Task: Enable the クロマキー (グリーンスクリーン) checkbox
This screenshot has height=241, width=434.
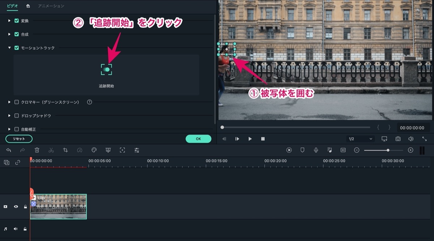Action: [x=17, y=102]
